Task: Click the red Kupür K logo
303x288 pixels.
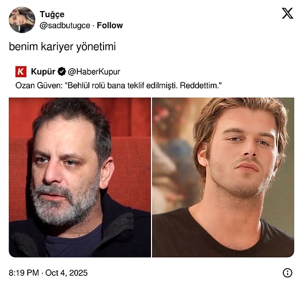Action: [x=21, y=72]
